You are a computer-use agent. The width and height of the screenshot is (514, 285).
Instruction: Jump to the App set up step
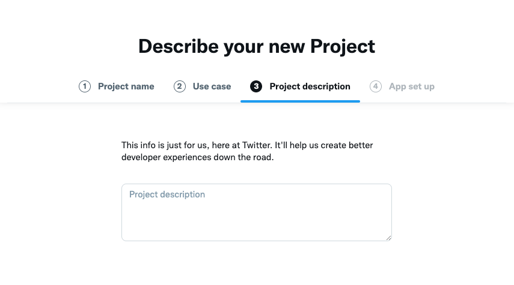click(x=412, y=86)
